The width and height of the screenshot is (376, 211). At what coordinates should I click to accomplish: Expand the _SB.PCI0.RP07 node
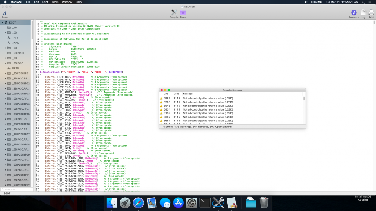(5, 134)
